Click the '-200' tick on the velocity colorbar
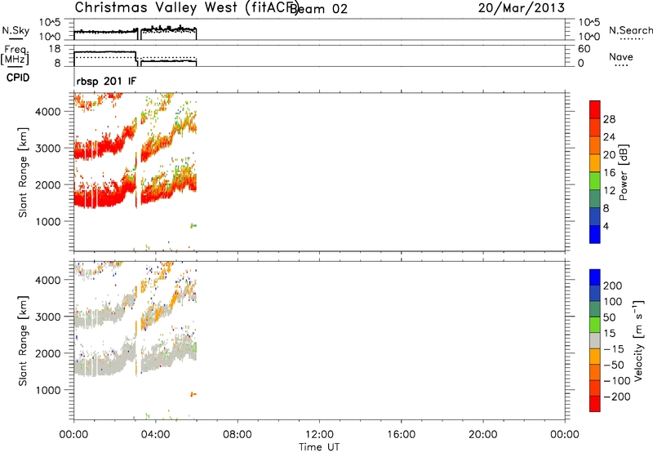653x452 pixels. pos(617,397)
